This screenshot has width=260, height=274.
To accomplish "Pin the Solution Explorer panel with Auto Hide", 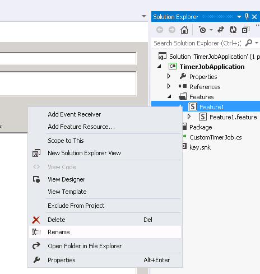I will pyautogui.click(x=247, y=17).
